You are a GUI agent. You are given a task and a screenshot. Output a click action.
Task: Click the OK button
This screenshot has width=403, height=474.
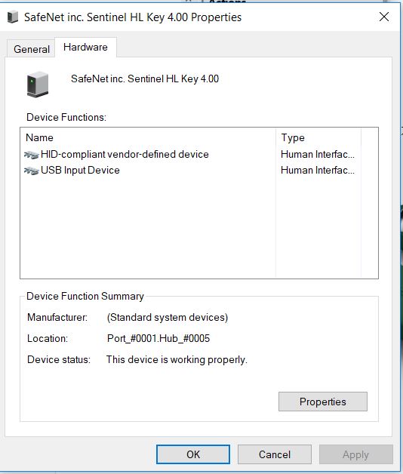[193, 454]
